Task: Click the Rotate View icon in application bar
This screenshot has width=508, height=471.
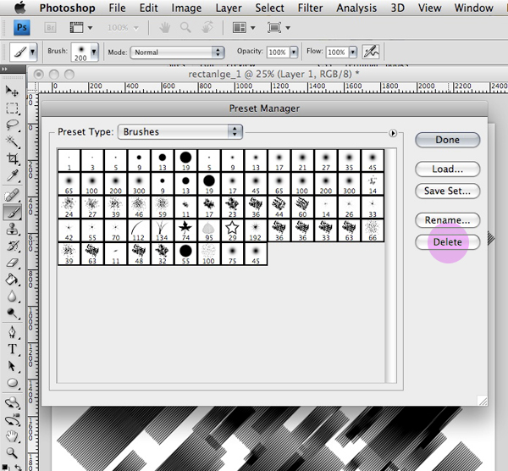Action: (207, 28)
